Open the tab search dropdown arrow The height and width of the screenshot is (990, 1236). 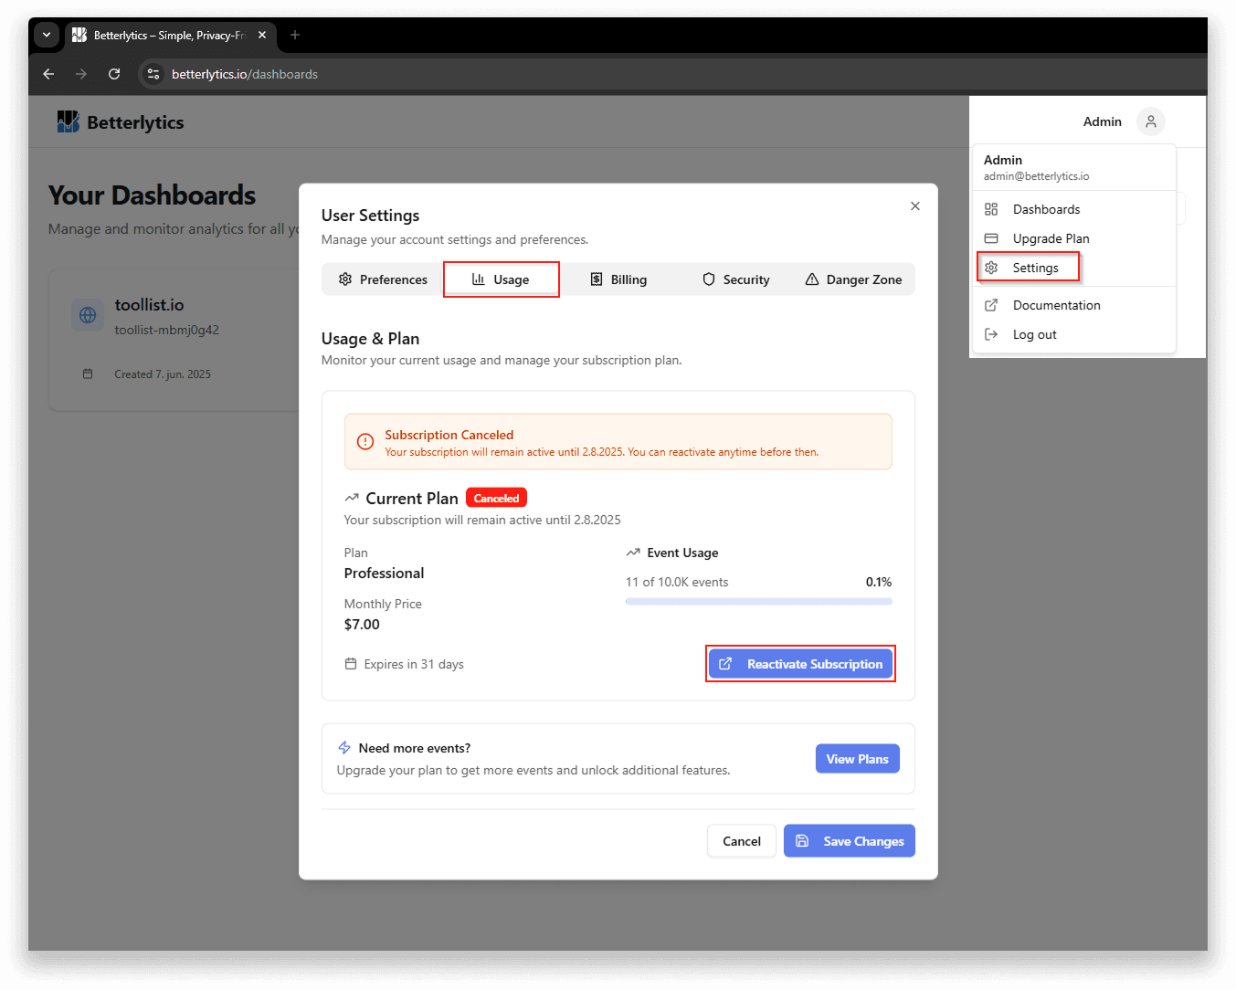[47, 35]
